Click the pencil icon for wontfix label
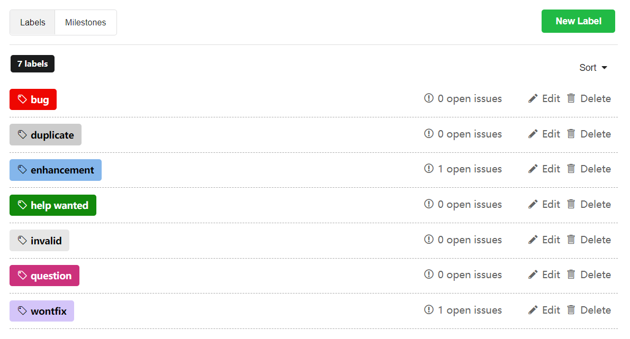Screen dimensions: 630x339 tap(533, 310)
